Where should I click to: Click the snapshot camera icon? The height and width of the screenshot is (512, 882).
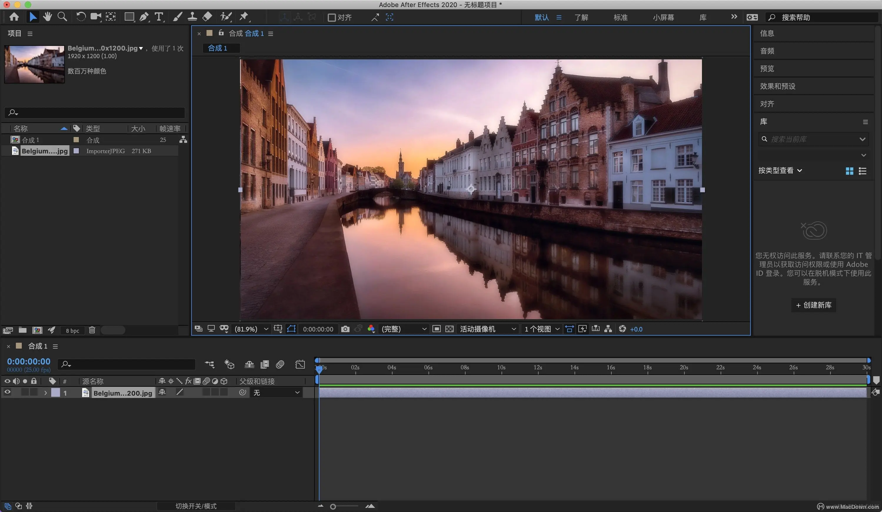tap(345, 329)
